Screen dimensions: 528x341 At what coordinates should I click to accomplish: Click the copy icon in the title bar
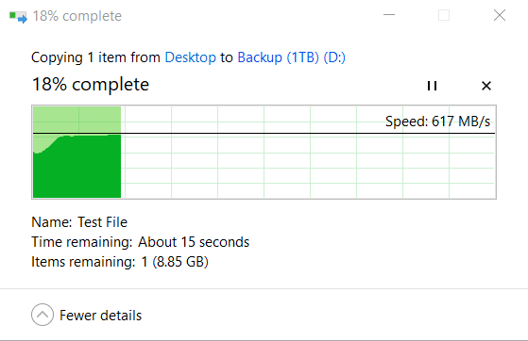click(18, 16)
